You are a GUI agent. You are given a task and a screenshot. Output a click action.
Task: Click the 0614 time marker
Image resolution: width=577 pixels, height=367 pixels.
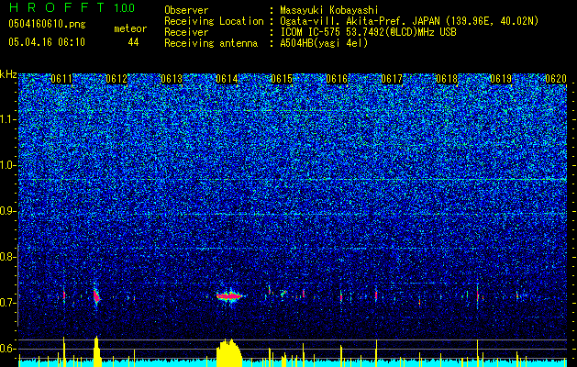[227, 79]
